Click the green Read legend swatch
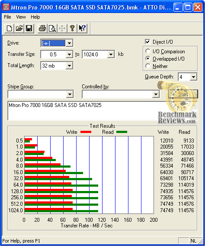The width and height of the screenshot is (205, 246). (x=122, y=132)
